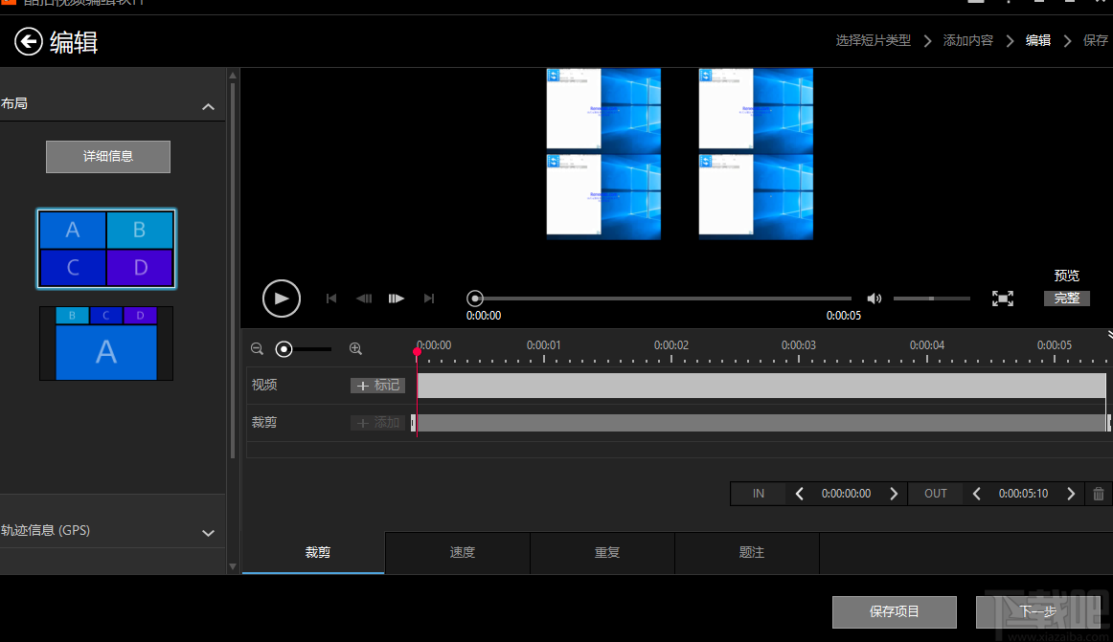This screenshot has height=642, width=1113.
Task: Expand the 轨迹信息 (GPS) section
Action: (x=208, y=534)
